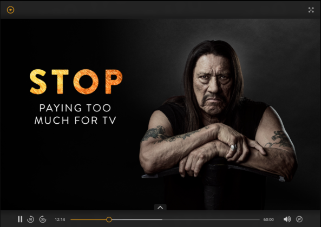Mute audio via the speaker icon
Screen dimensions: 321x227
tap(287, 219)
